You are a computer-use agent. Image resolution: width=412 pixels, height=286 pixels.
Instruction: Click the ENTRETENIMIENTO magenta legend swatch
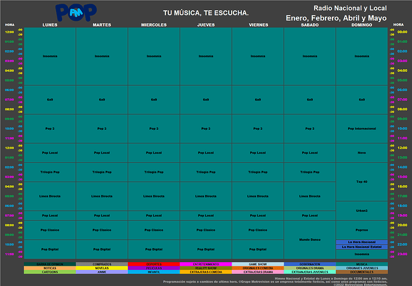[206, 264]
